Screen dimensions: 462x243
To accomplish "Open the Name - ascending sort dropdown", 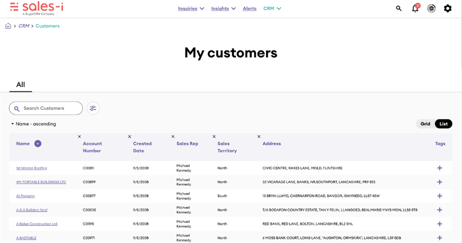I will point(33,124).
